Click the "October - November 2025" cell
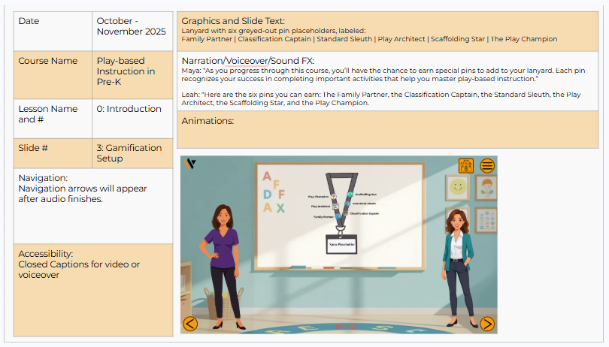The width and height of the screenshot is (609, 347). click(132, 31)
